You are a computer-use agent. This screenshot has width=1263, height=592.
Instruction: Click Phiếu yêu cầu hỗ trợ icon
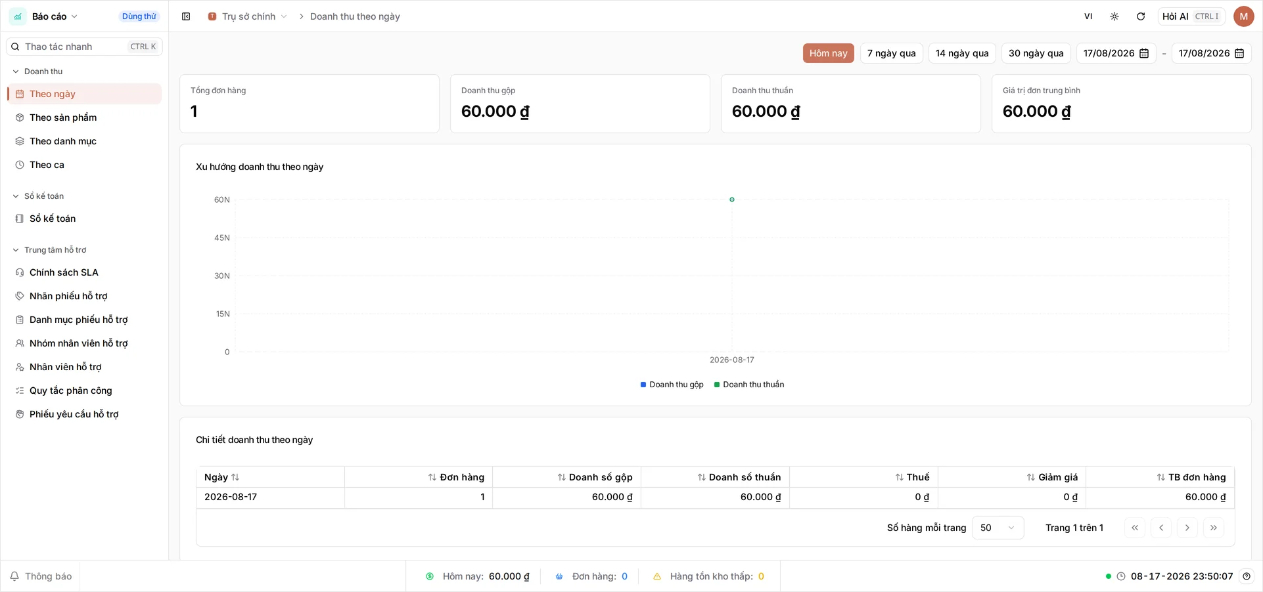pos(20,414)
